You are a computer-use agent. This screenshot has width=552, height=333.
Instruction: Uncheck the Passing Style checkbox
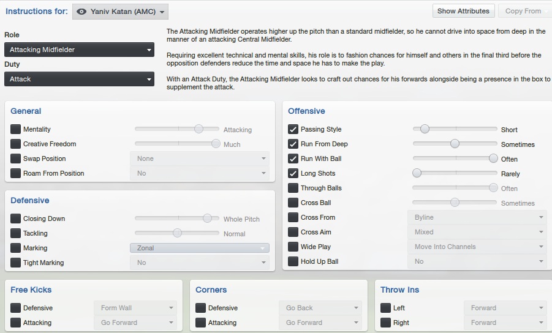click(x=293, y=129)
